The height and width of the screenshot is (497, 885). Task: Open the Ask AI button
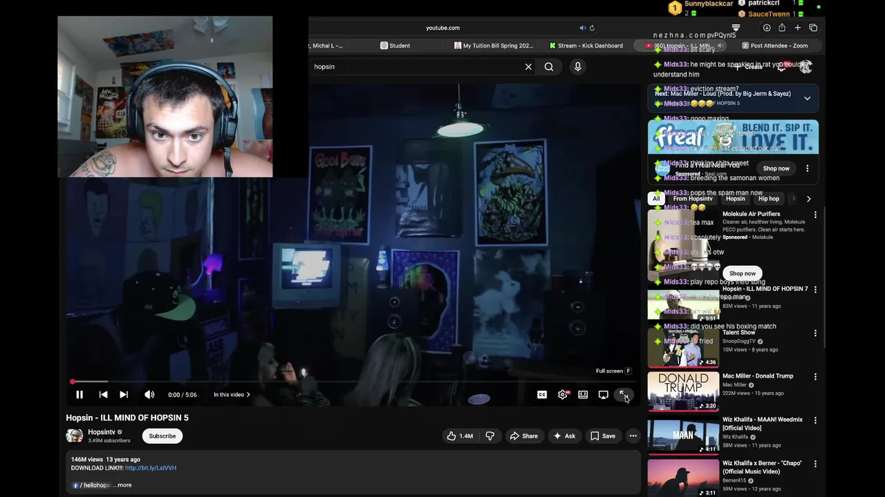pyautogui.click(x=564, y=436)
